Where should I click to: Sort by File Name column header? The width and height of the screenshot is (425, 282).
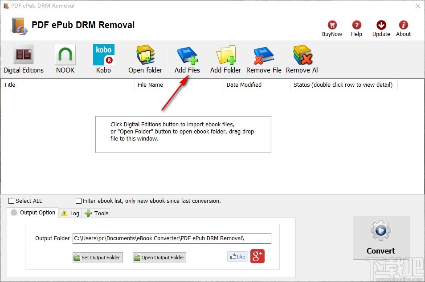pyautogui.click(x=179, y=85)
